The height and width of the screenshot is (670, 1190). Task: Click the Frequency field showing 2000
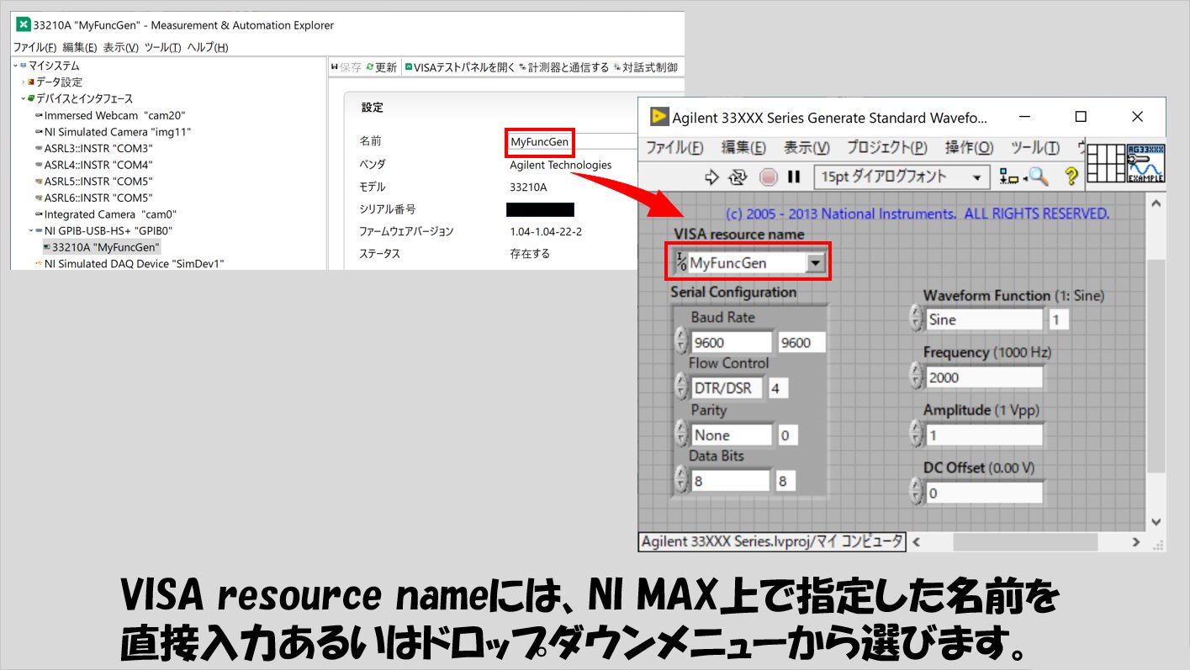pyautogui.click(x=983, y=377)
